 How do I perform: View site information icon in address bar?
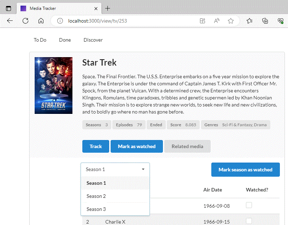pyautogui.click(x=60, y=21)
